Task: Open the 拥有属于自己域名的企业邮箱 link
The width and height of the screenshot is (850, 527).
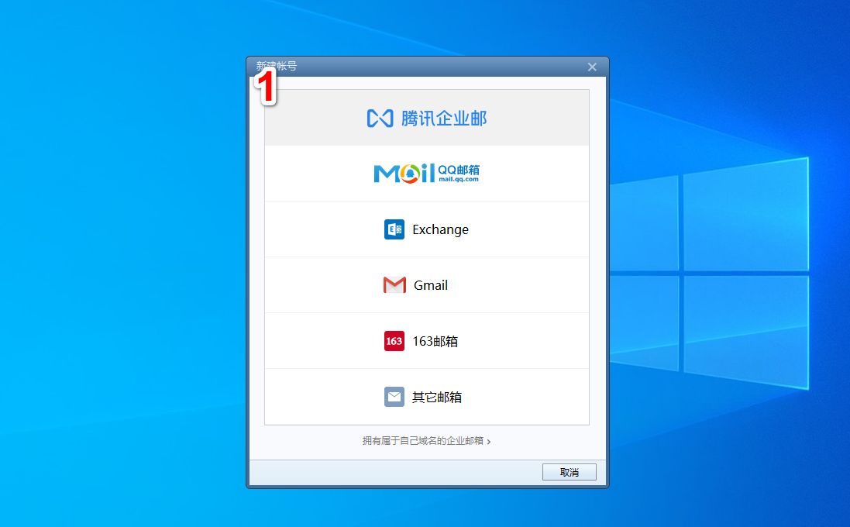Action: [426, 441]
